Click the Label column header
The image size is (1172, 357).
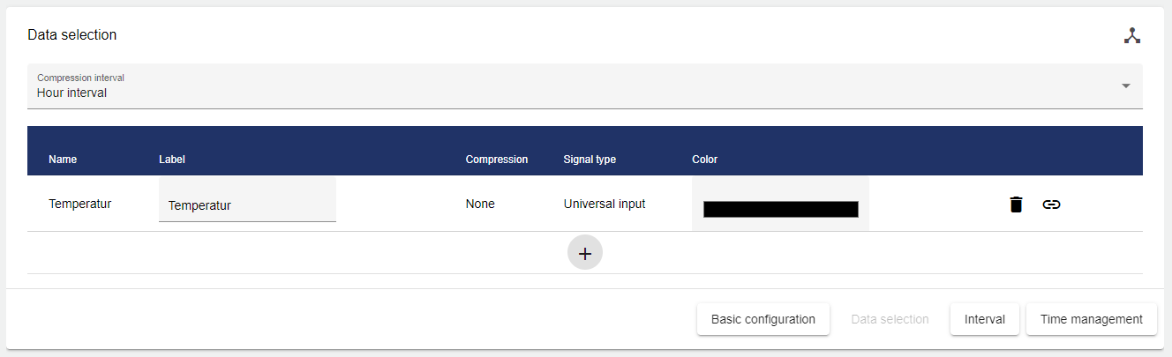171,160
